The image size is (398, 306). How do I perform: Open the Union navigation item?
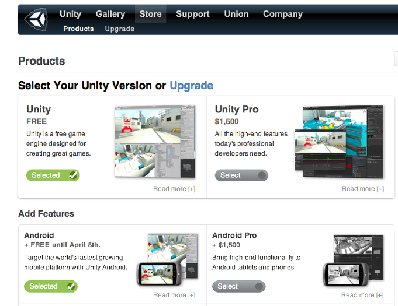236,14
